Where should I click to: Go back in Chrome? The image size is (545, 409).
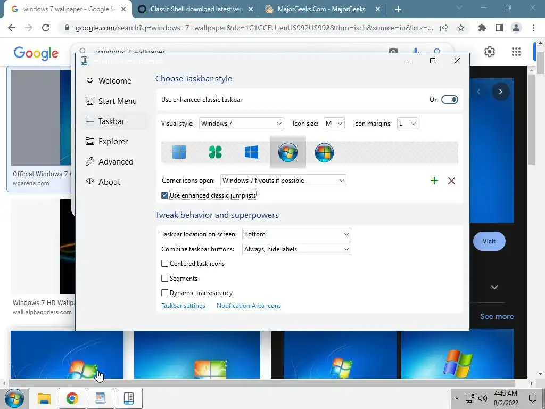point(12,28)
